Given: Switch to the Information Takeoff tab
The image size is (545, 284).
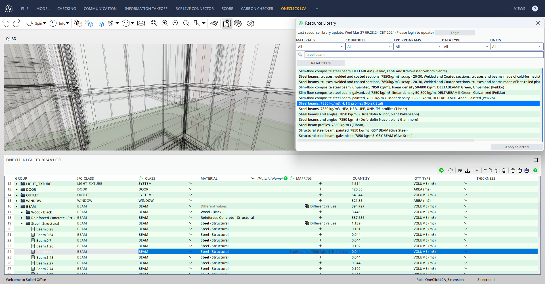Looking at the screenshot, I should (146, 9).
